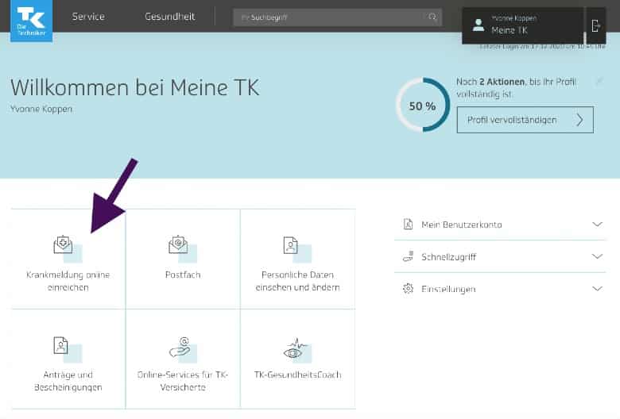Click the Schnellzugriff label
The height and width of the screenshot is (419, 620).
click(448, 257)
